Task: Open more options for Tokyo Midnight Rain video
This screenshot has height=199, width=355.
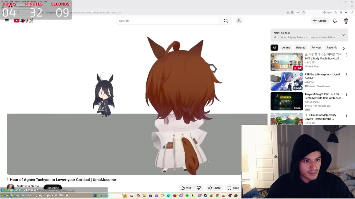Action: pyautogui.click(x=347, y=95)
